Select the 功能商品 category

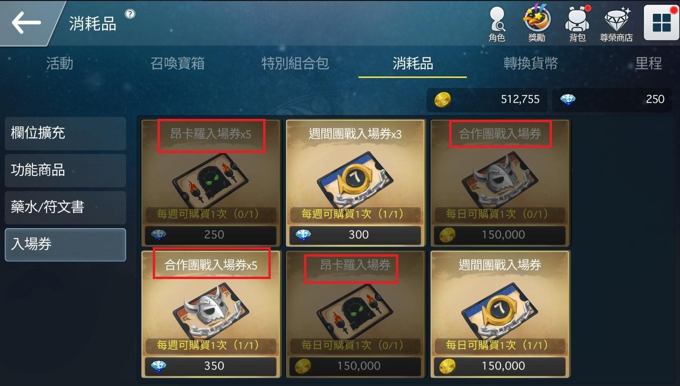(x=66, y=170)
